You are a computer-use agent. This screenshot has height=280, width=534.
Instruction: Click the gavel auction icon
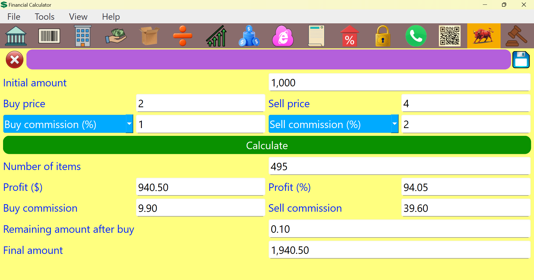(517, 36)
